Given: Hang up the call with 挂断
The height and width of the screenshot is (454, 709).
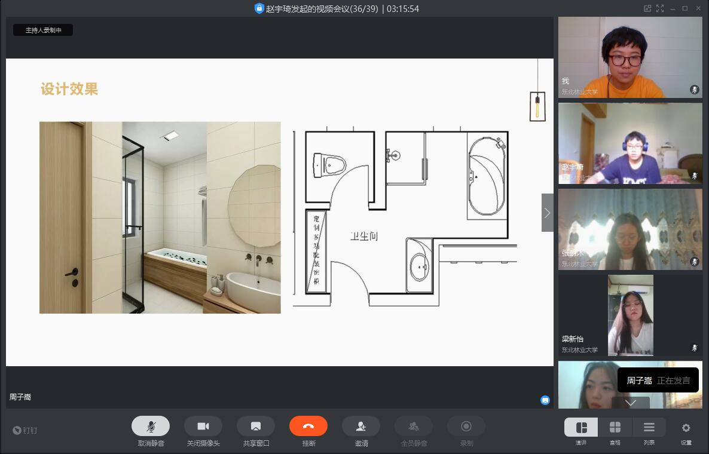Looking at the screenshot, I should click(308, 427).
